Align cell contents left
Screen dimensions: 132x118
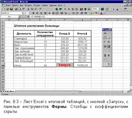(45, 13)
